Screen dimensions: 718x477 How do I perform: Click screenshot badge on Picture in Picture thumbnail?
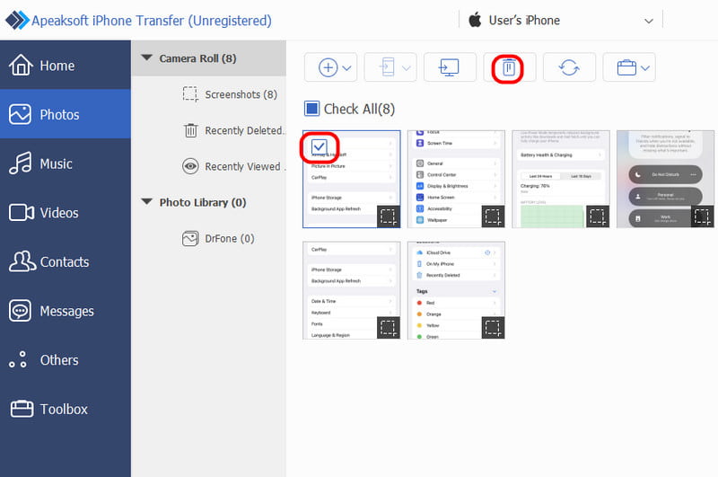389,216
